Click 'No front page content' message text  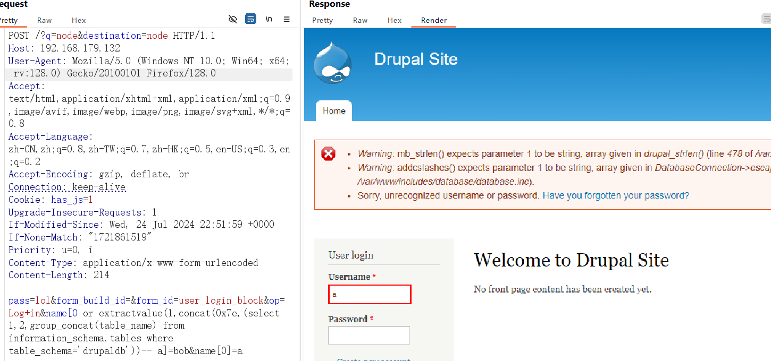point(563,289)
